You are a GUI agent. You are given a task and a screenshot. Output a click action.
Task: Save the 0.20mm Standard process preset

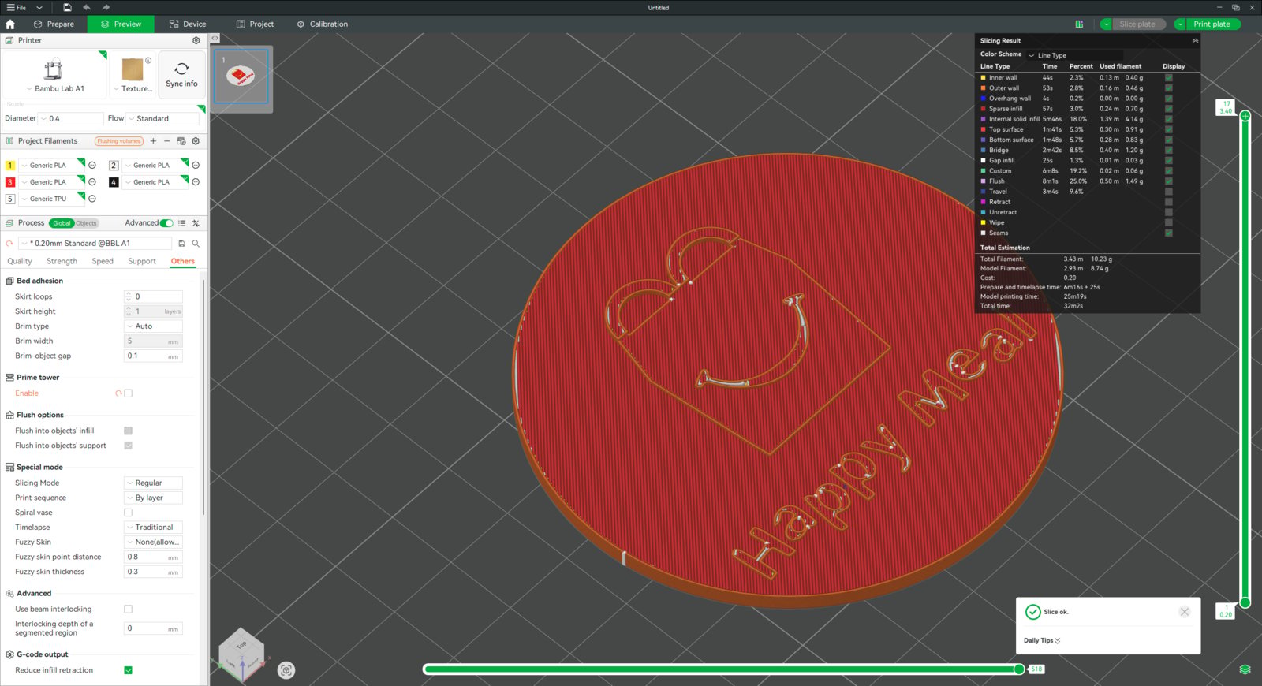pyautogui.click(x=181, y=244)
